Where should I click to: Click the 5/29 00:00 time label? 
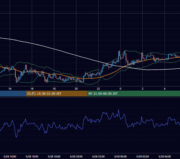click(120, 156)
